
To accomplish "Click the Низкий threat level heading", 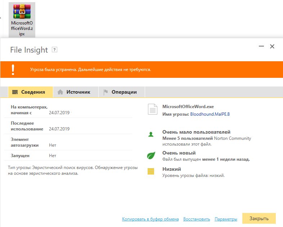I will click(172, 169).
